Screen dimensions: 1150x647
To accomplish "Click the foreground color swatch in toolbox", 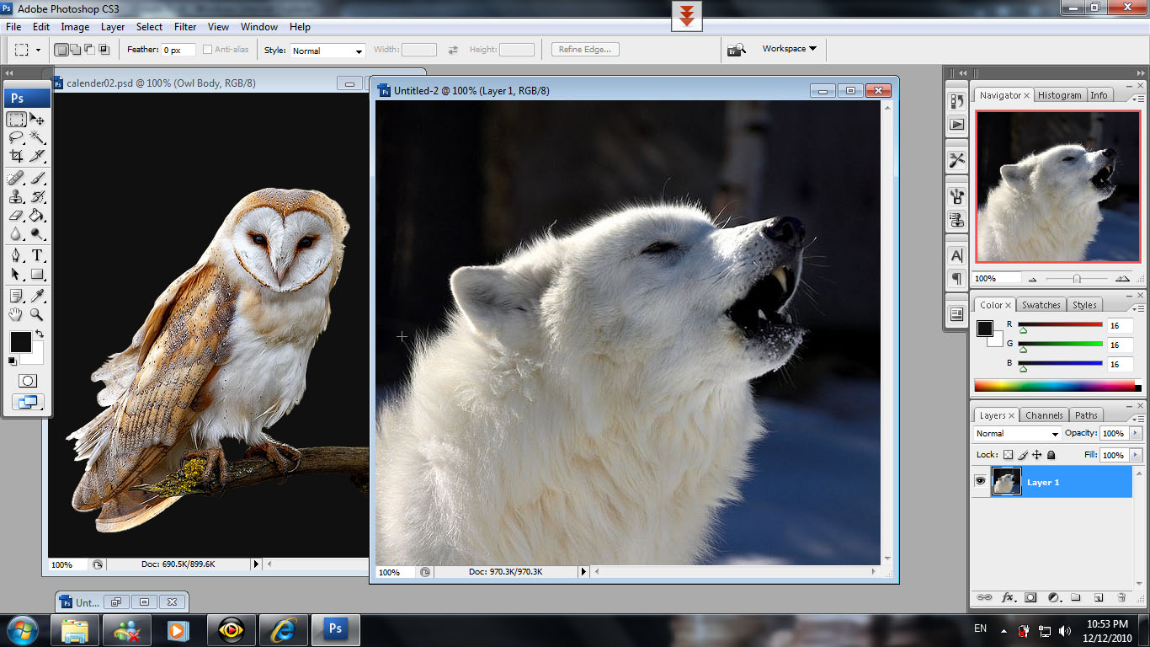I will (x=20, y=342).
